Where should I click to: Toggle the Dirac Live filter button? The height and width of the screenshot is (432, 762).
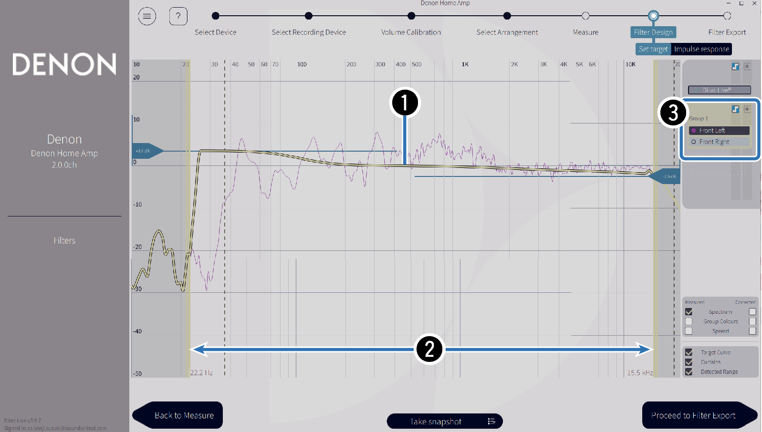point(720,90)
